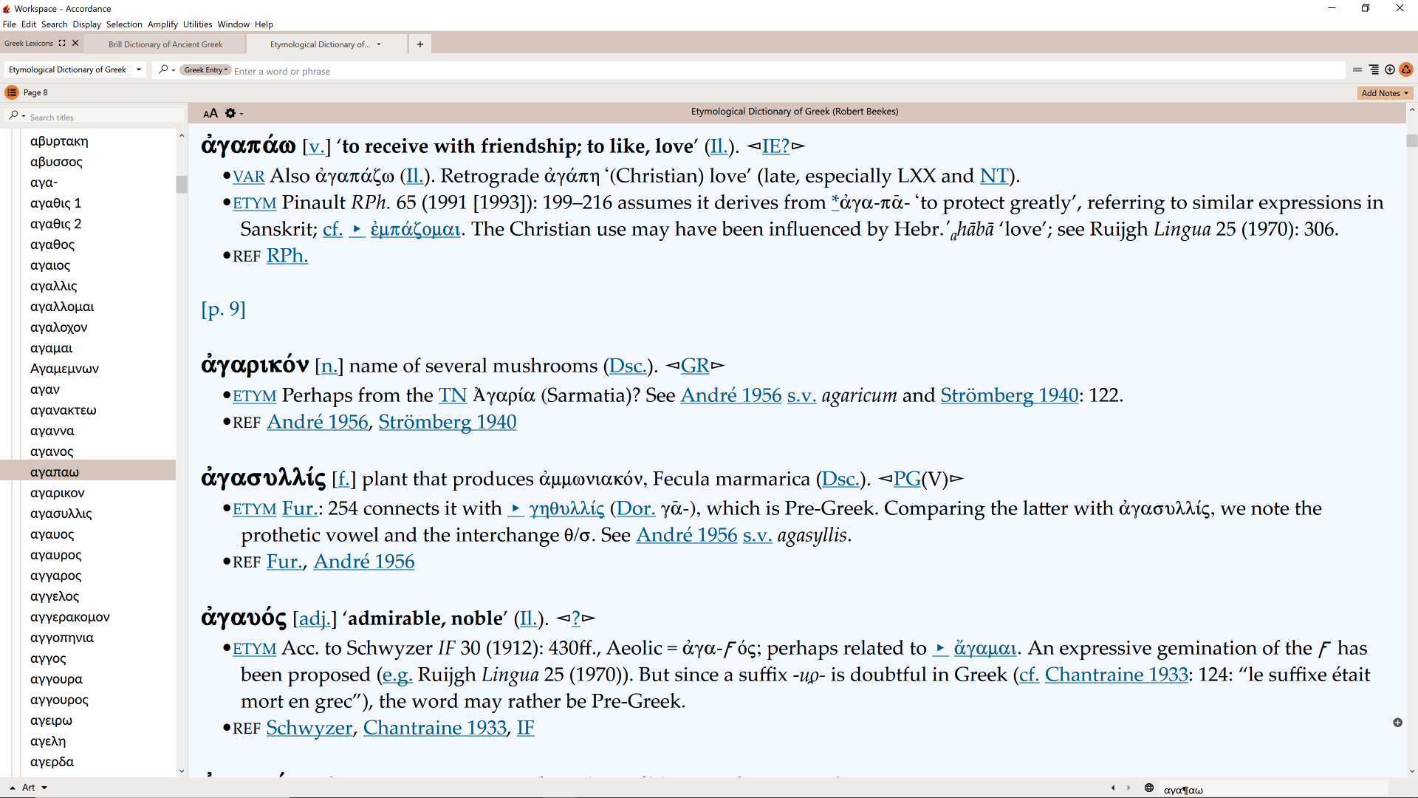Click the orange recycle link icon
The height and width of the screenshot is (798, 1418).
pos(1406,69)
